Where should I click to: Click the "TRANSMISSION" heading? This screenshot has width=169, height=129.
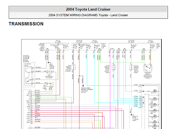[26, 24]
